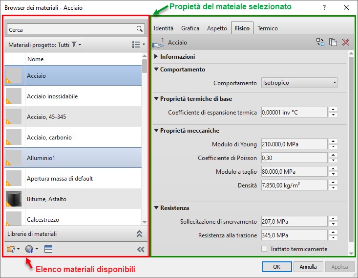Edit the Resistenza alla trazione field
This screenshot has height=278, width=358.
295,235
